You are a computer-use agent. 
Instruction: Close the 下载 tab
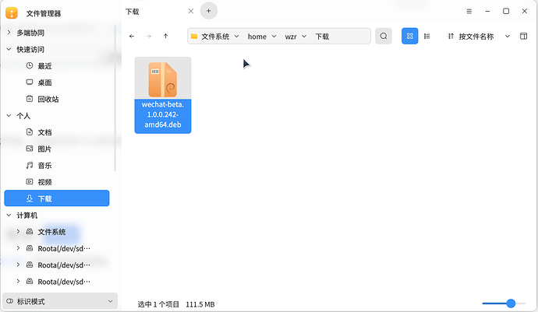191,11
